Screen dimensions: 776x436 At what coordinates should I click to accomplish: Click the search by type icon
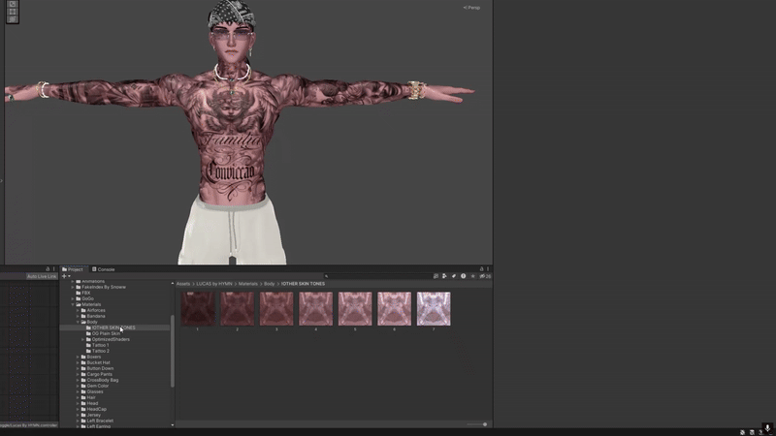[446, 276]
